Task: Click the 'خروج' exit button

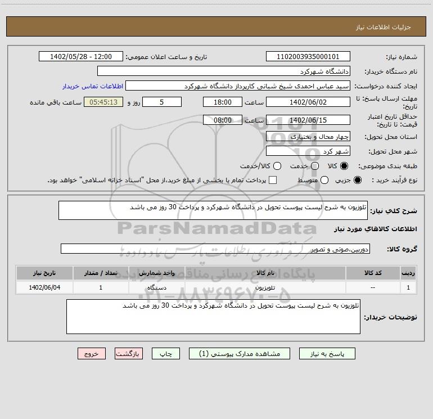Action: [x=92, y=354]
